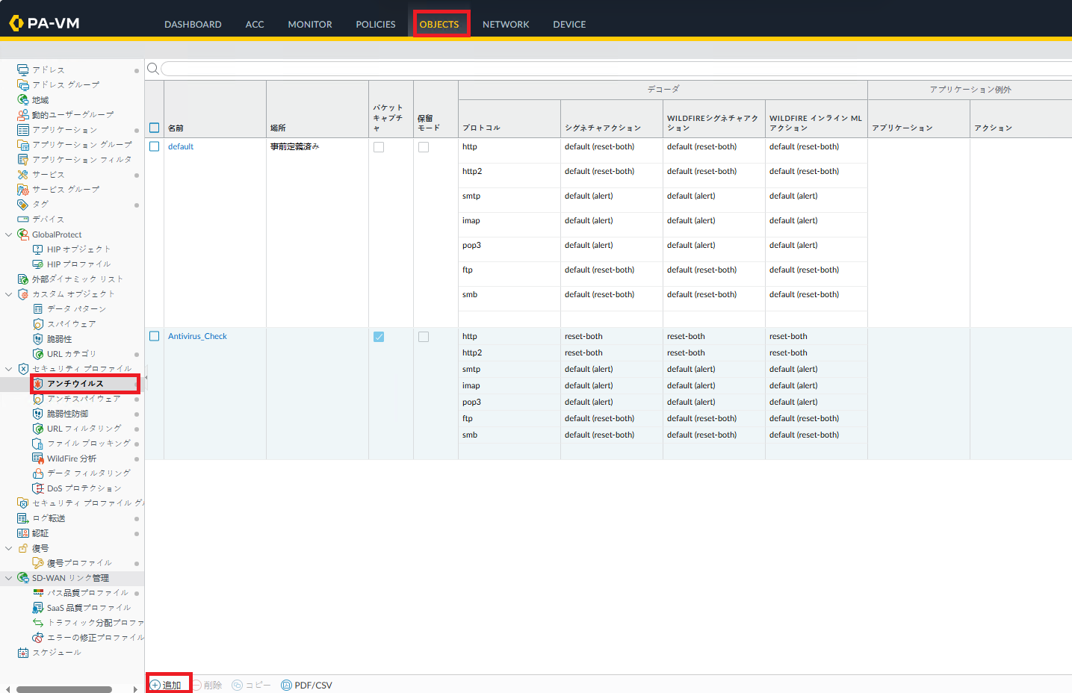Click the WildFire 分析 icon

pyautogui.click(x=38, y=459)
